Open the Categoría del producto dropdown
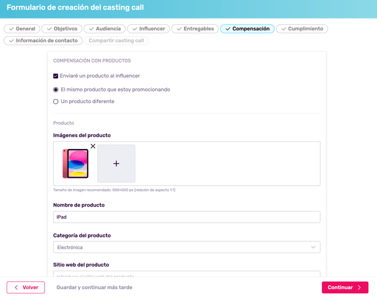 186,247
